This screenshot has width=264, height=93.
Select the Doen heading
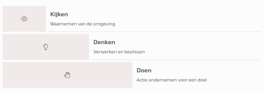[x=144, y=70]
